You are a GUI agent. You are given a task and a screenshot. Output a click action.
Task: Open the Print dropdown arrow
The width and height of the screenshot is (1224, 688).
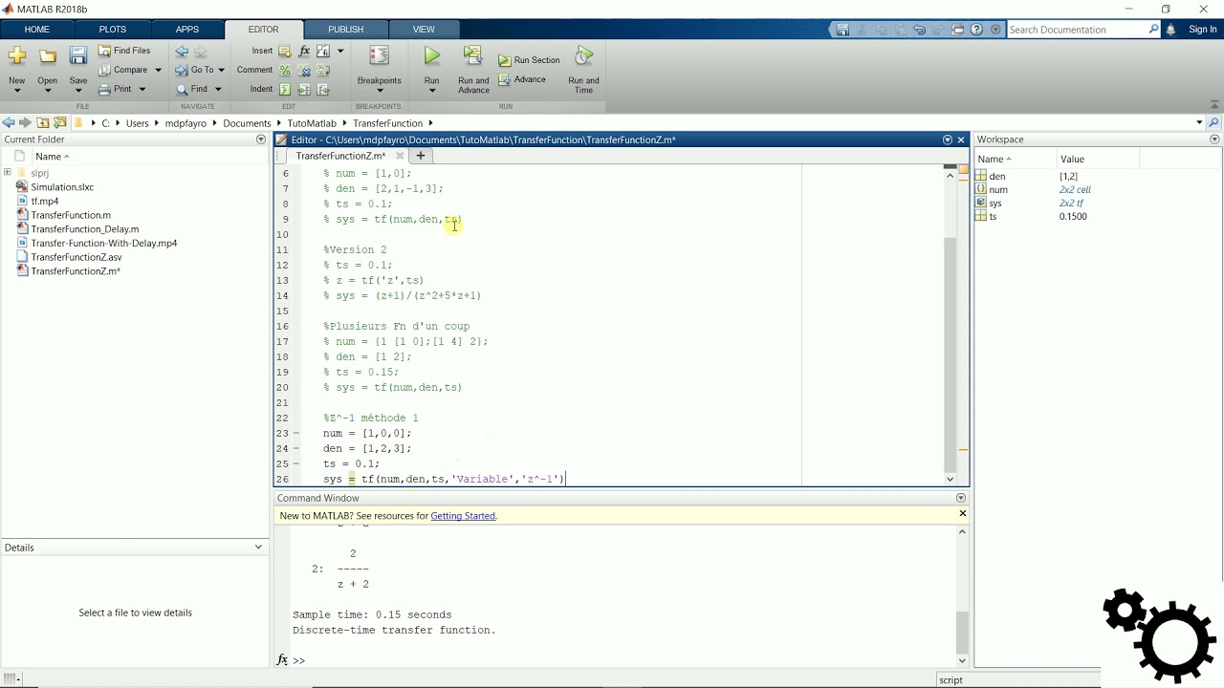142,89
